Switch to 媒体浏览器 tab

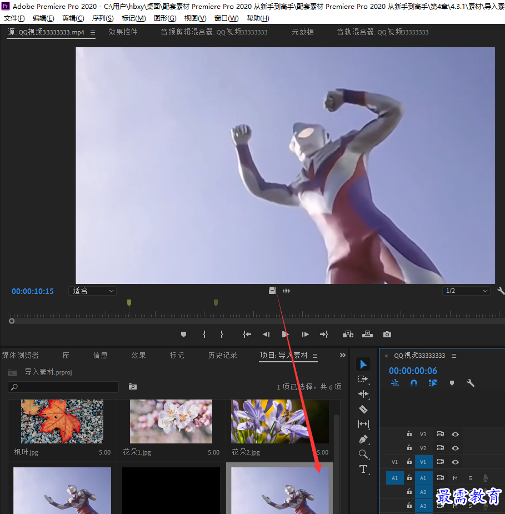(x=20, y=355)
